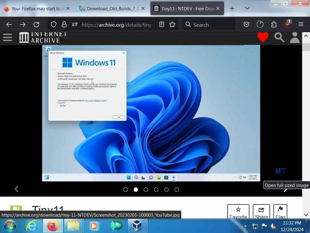Open site permissions icon in URL bar
The image size is (310, 233).
click(75, 25)
